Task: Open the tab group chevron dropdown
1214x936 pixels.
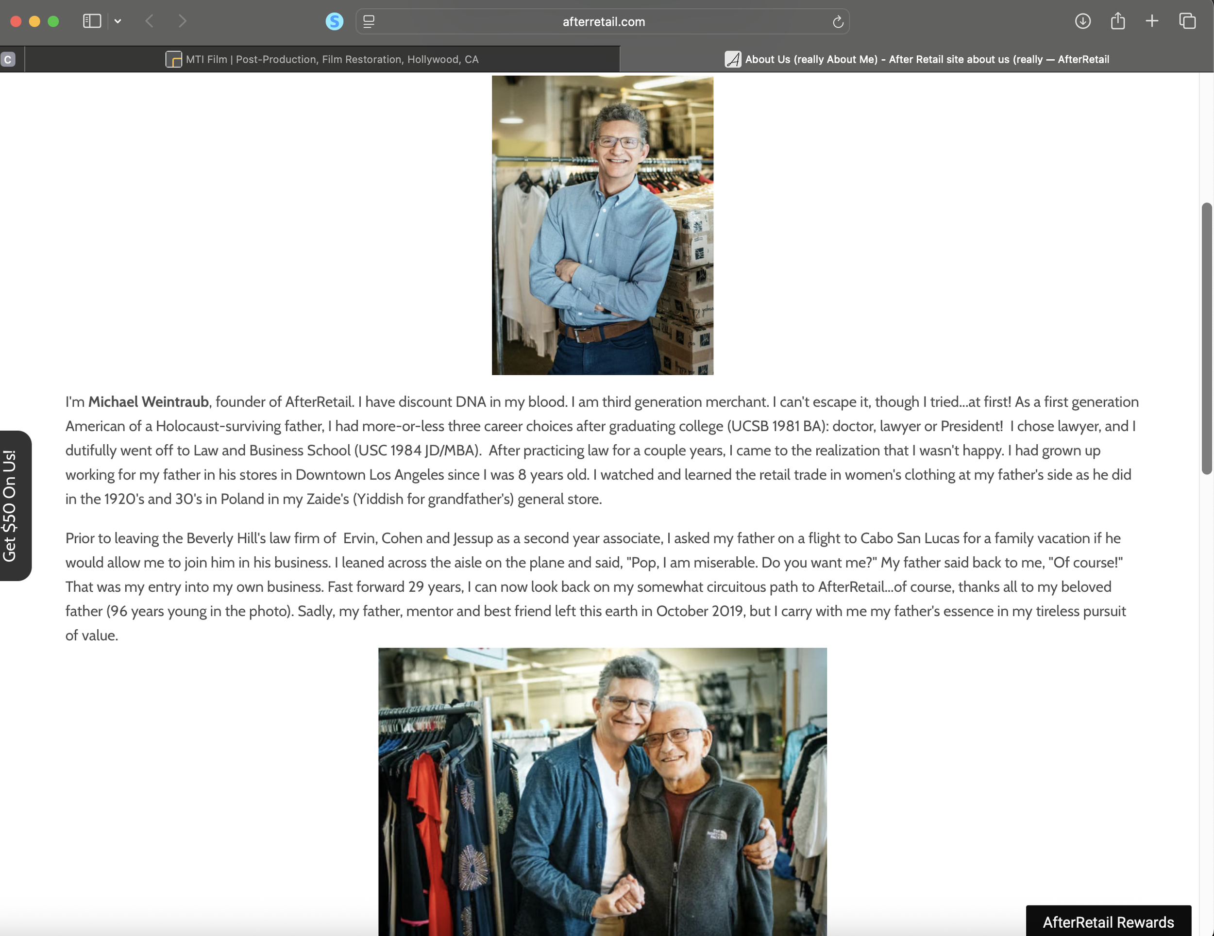Action: click(118, 21)
